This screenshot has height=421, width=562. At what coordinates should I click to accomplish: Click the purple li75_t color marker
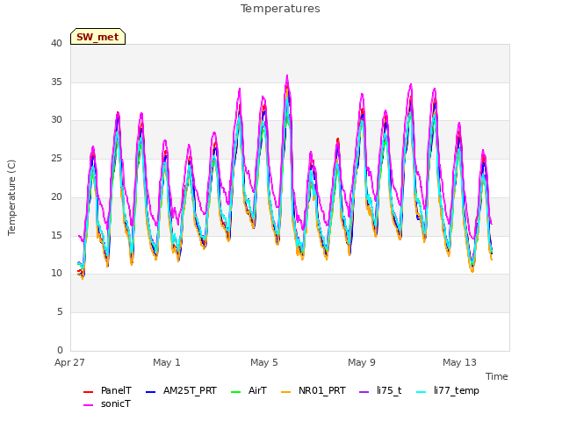[364, 392]
